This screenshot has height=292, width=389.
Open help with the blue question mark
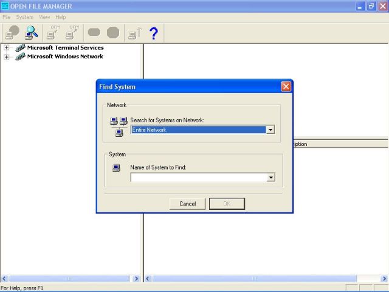pyautogui.click(x=154, y=33)
